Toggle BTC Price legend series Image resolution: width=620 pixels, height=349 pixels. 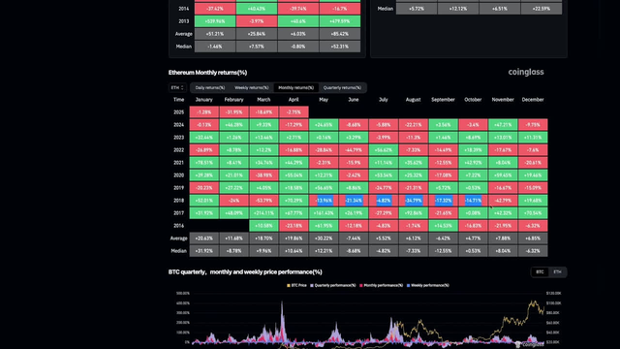pos(296,285)
